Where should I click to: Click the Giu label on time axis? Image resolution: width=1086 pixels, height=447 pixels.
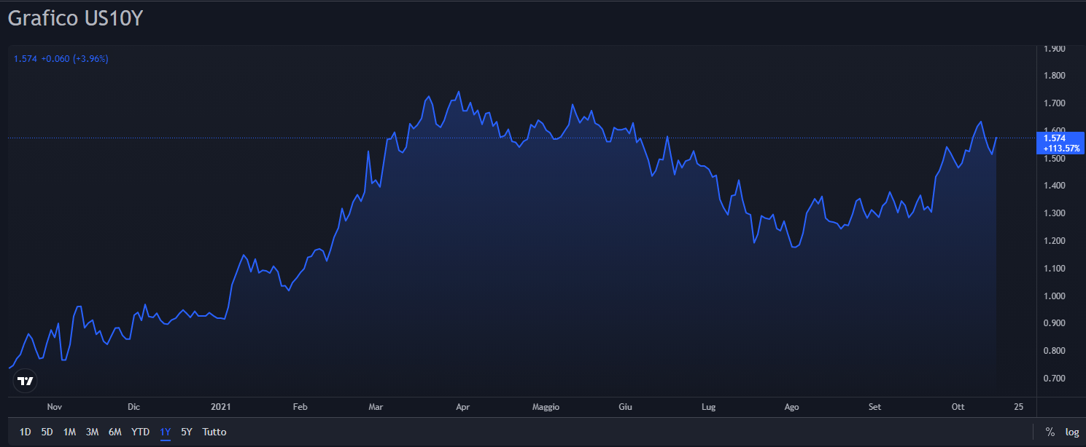(625, 407)
